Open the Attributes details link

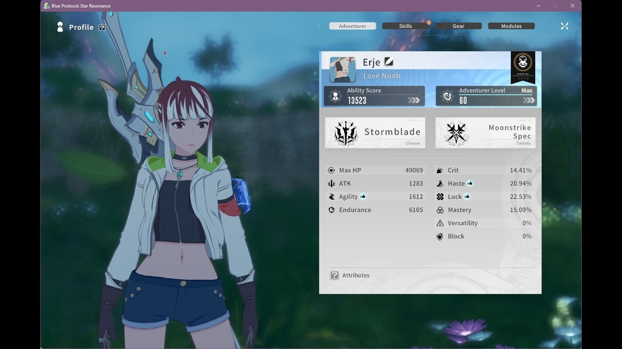(x=356, y=275)
